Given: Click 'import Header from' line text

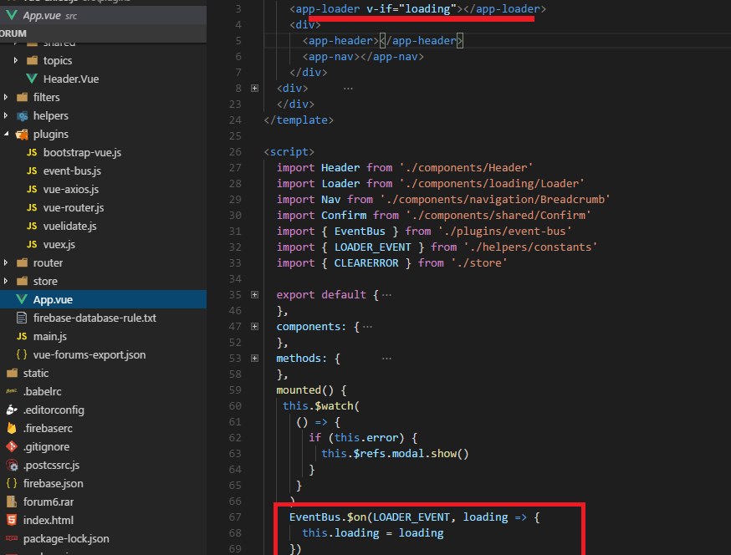Looking at the screenshot, I should (335, 168).
